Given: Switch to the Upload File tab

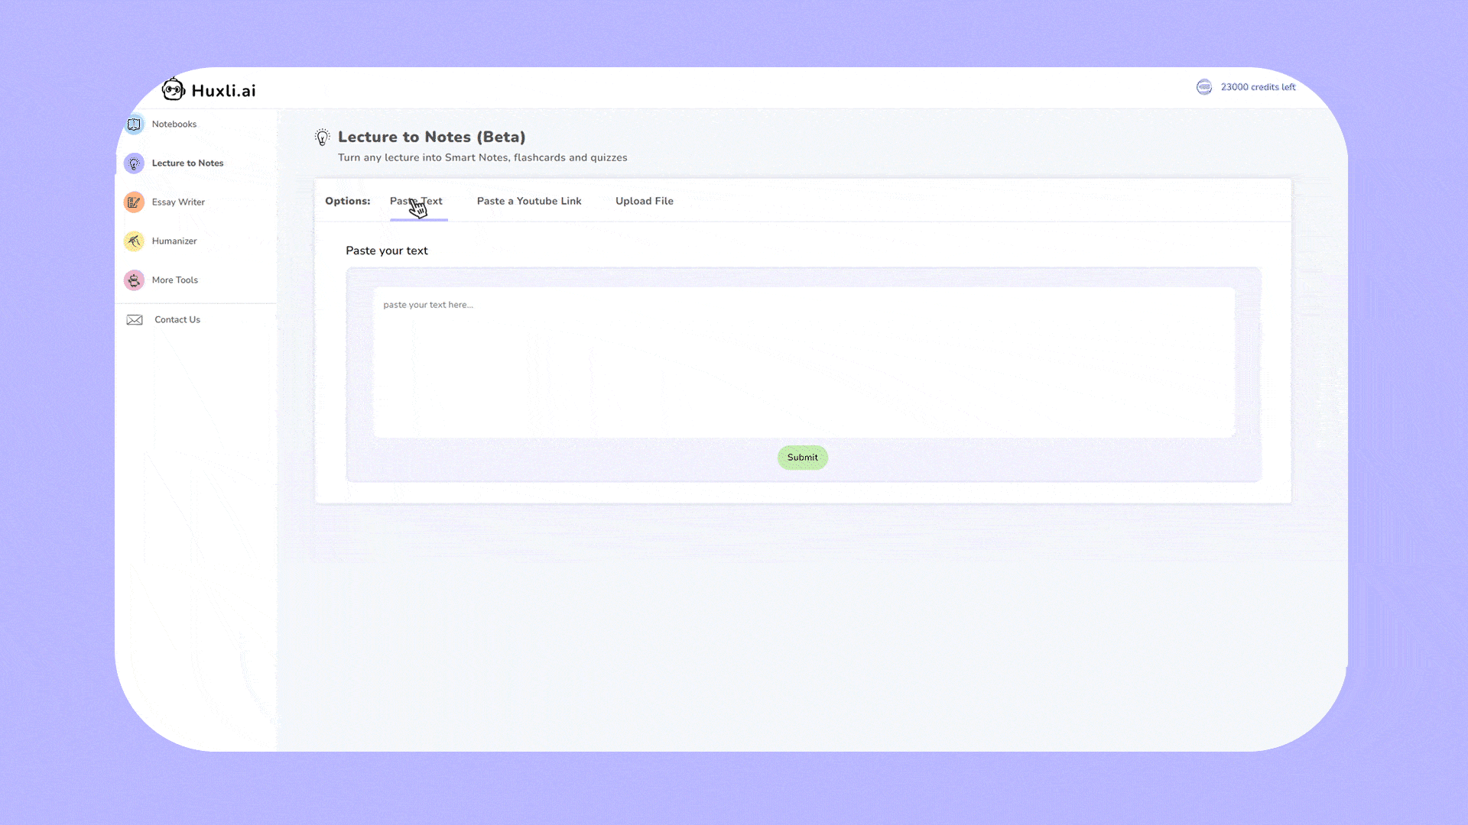Looking at the screenshot, I should point(645,201).
